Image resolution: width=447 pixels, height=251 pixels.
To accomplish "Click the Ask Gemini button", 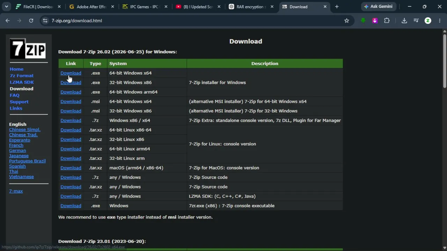I will tap(378, 7).
